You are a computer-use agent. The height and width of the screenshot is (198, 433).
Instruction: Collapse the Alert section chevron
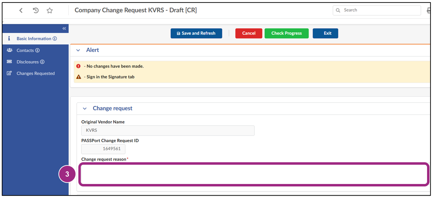(x=78, y=50)
